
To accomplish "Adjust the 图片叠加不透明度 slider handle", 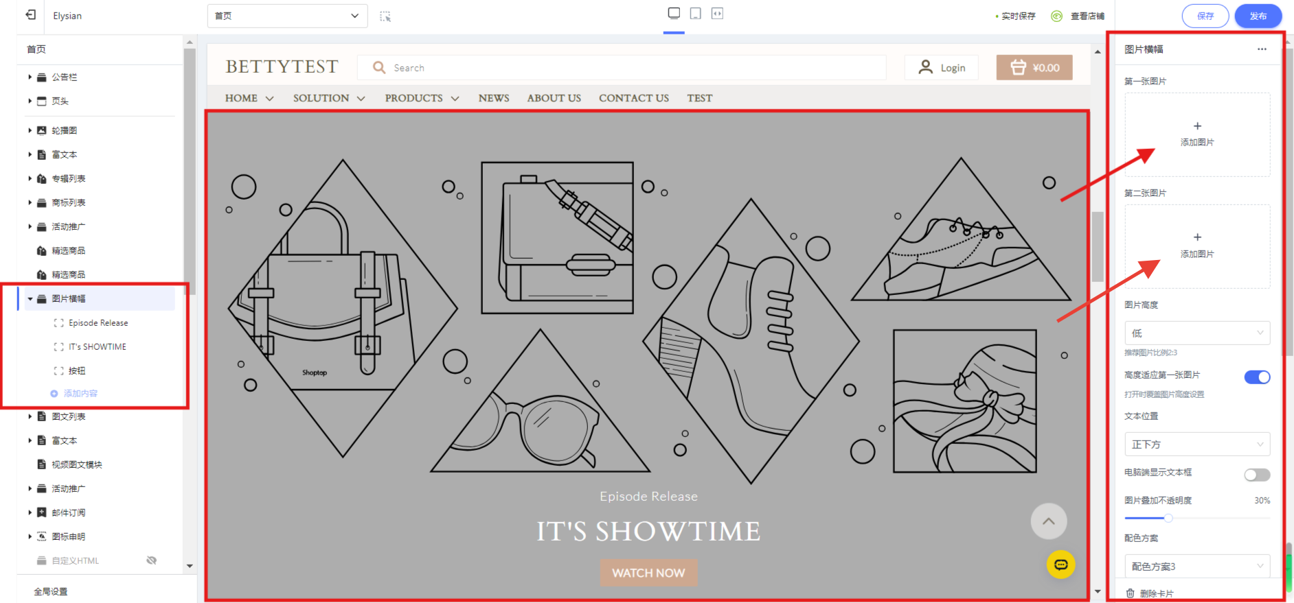I will [1168, 518].
